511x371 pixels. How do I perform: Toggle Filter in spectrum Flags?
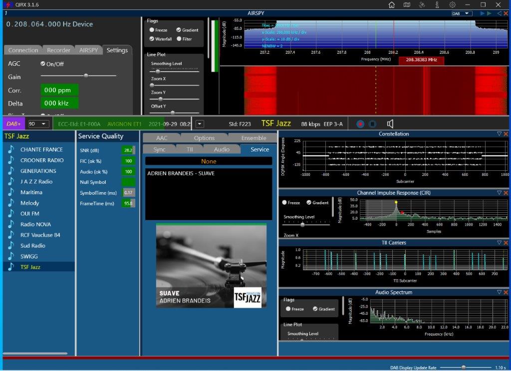click(x=179, y=39)
